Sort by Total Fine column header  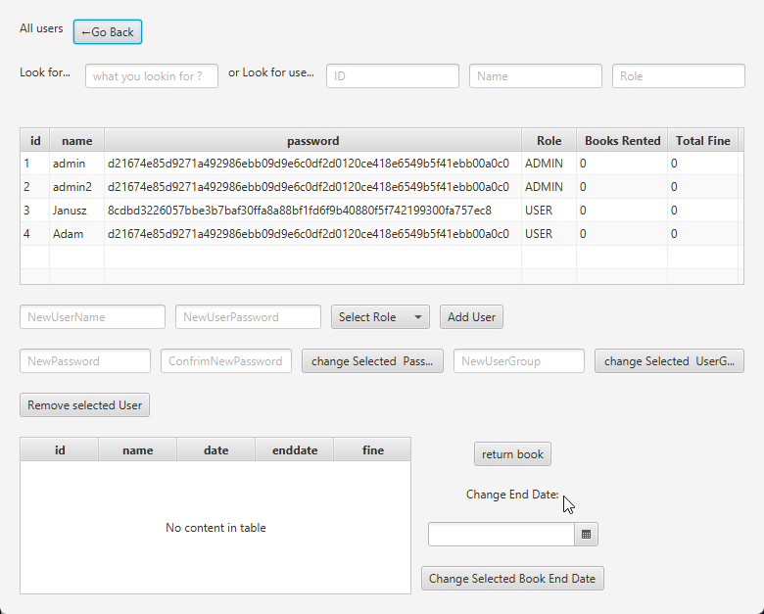(x=702, y=141)
